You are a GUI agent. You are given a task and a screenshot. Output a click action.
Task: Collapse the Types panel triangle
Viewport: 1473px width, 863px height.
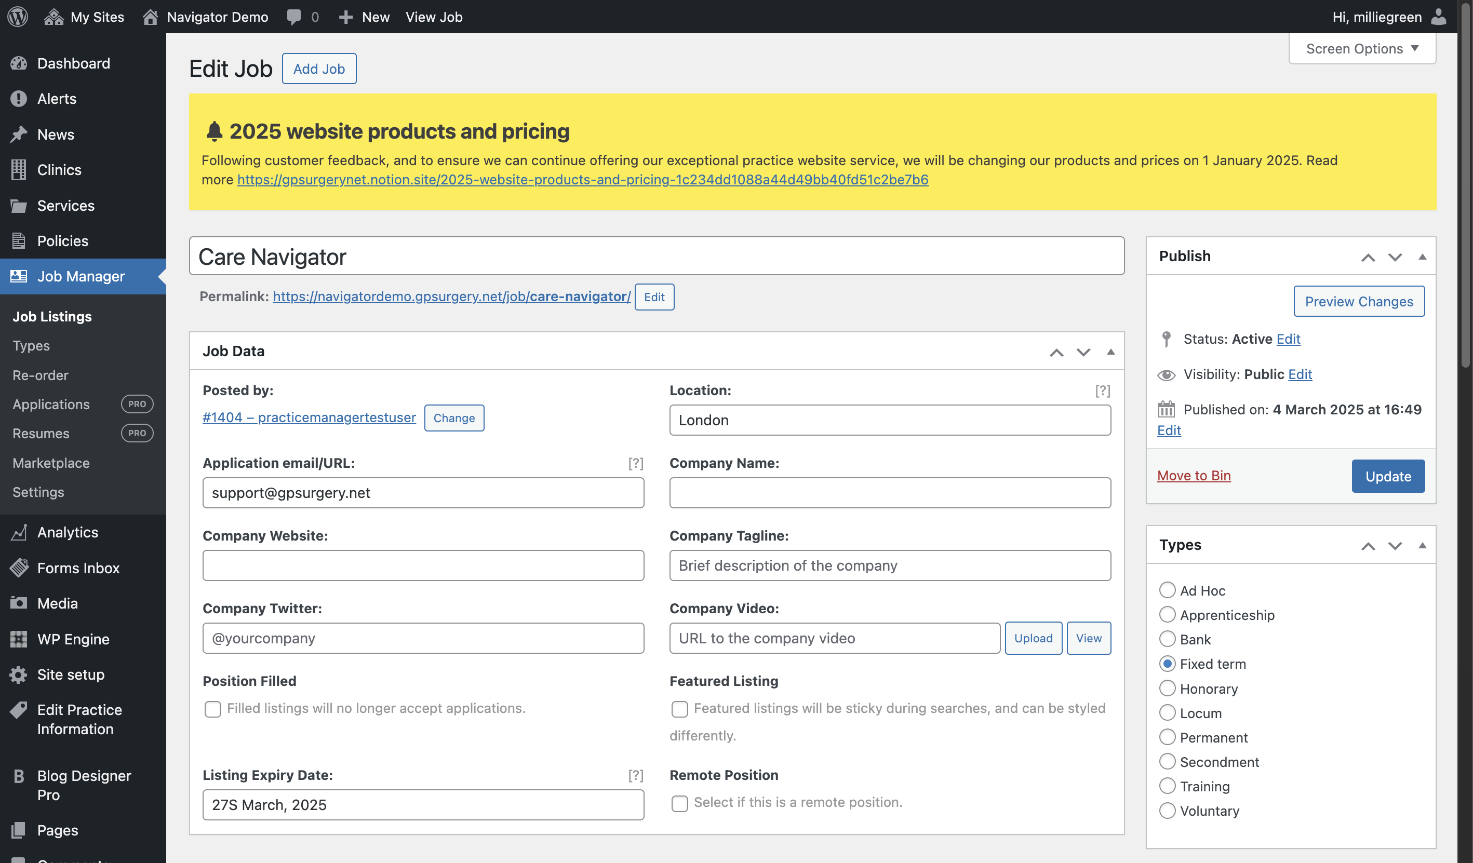point(1422,545)
